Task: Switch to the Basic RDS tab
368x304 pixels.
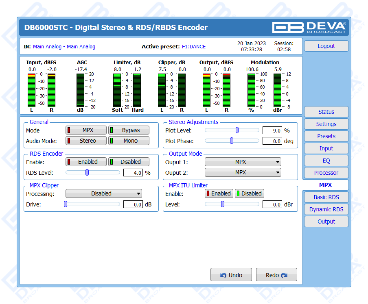Action: click(x=326, y=197)
